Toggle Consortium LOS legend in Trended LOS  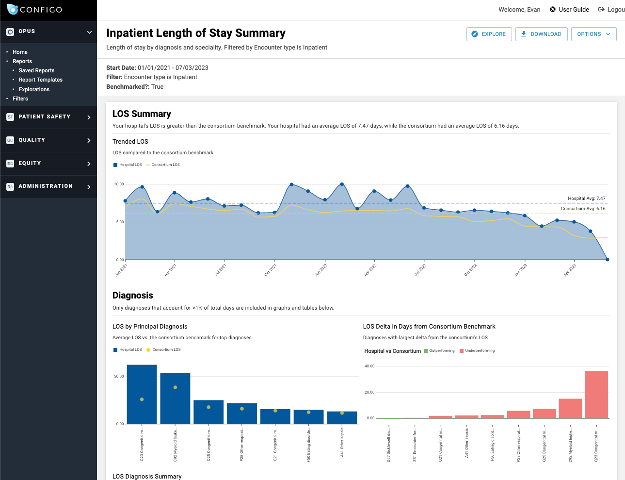[x=163, y=165]
